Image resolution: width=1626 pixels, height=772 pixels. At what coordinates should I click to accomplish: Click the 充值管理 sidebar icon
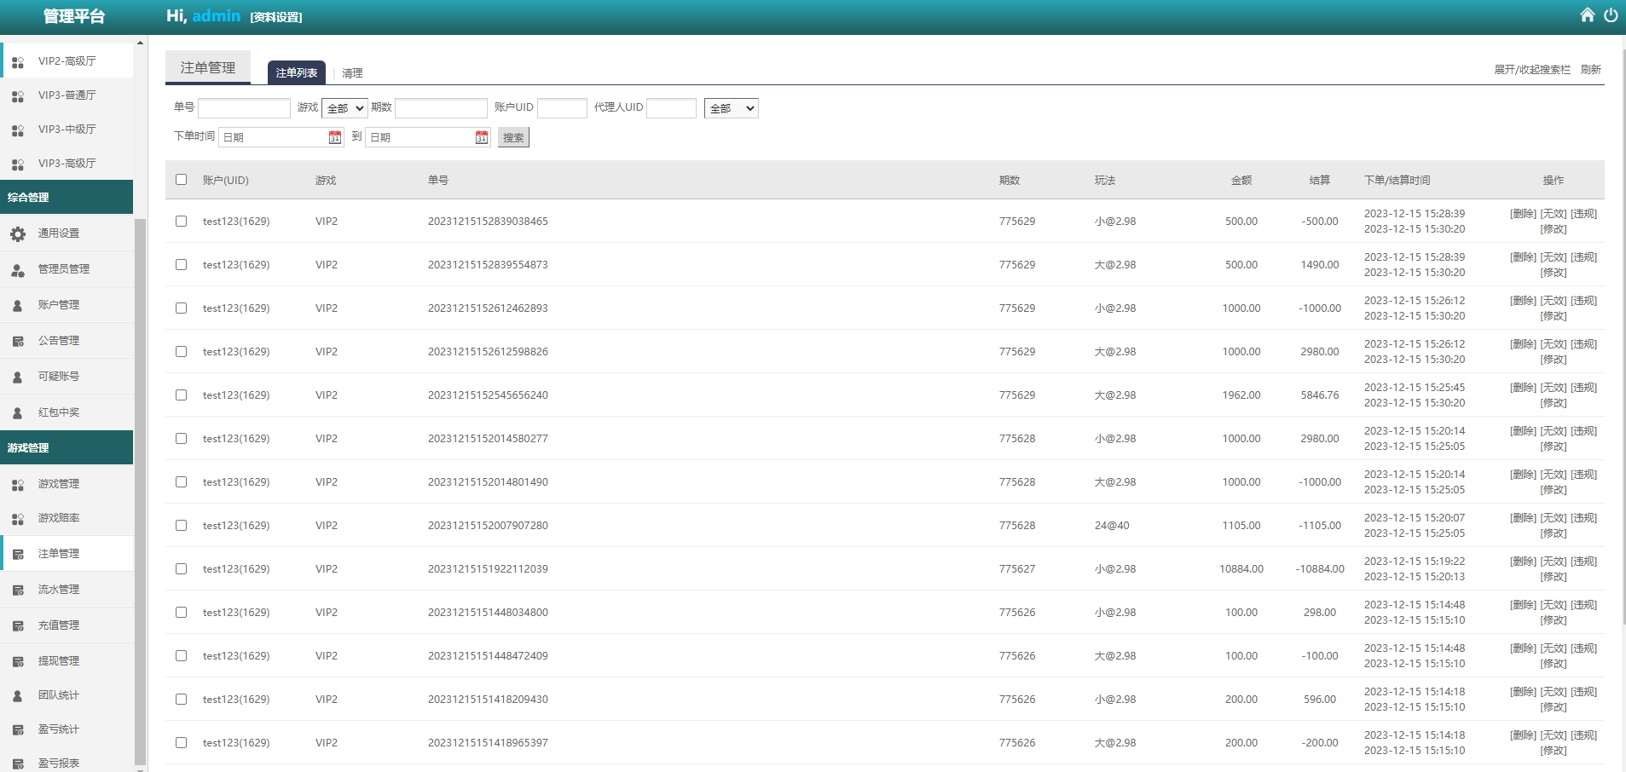tap(18, 625)
